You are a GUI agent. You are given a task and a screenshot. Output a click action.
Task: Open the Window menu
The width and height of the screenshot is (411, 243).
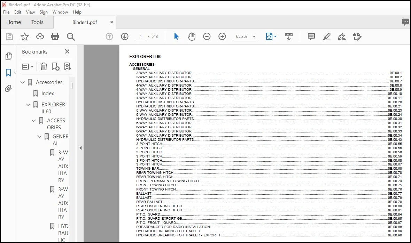coord(60,12)
